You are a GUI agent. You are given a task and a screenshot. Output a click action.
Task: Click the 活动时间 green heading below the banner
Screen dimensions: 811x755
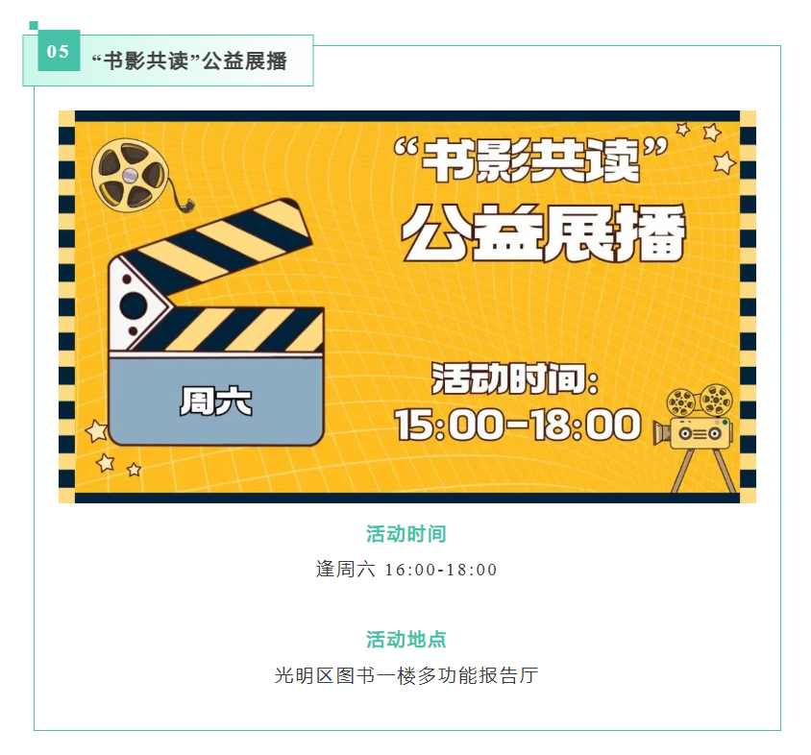[406, 534]
